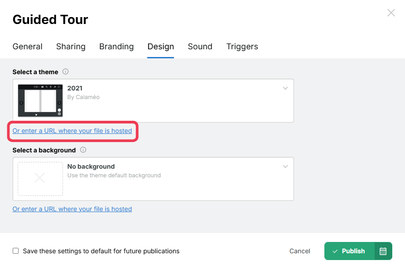Viewport: 405px width, 270px height.
Task: Switch to the General tab
Action: pos(27,47)
